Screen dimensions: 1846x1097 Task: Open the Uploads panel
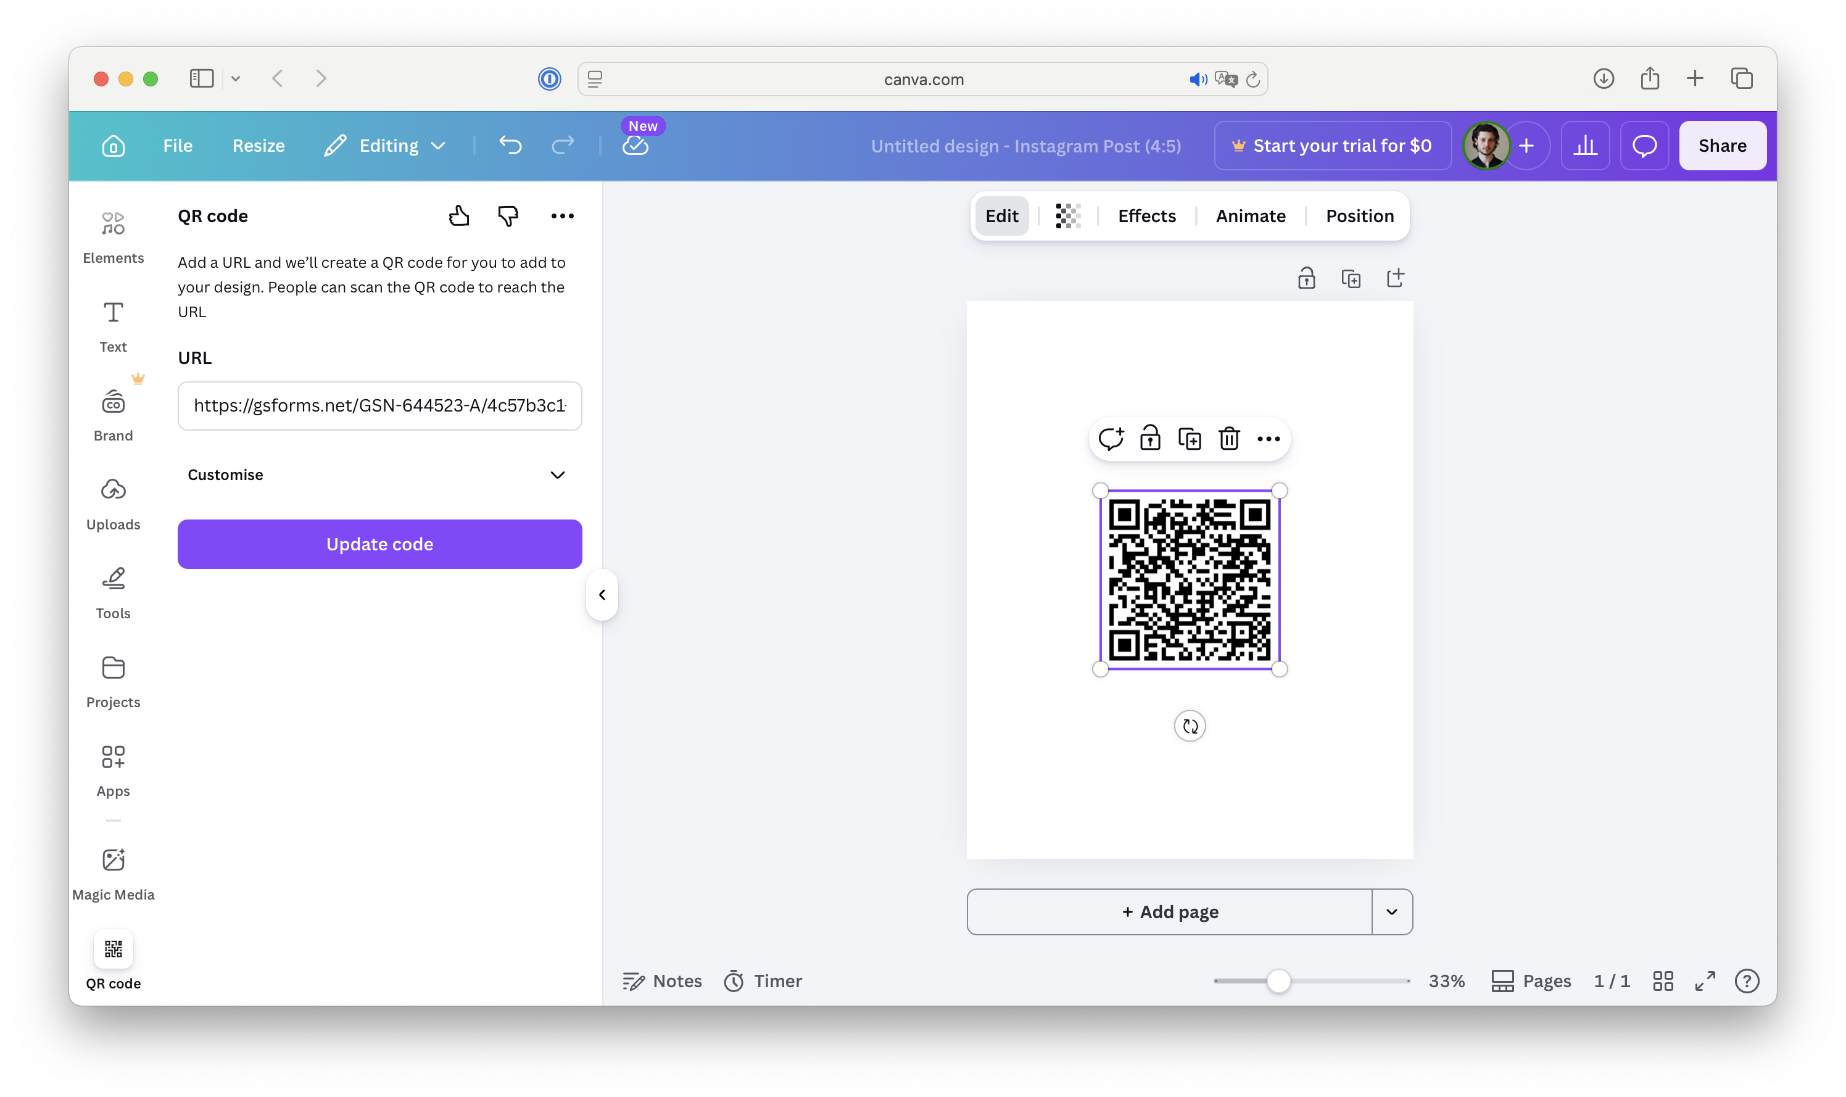[113, 503]
